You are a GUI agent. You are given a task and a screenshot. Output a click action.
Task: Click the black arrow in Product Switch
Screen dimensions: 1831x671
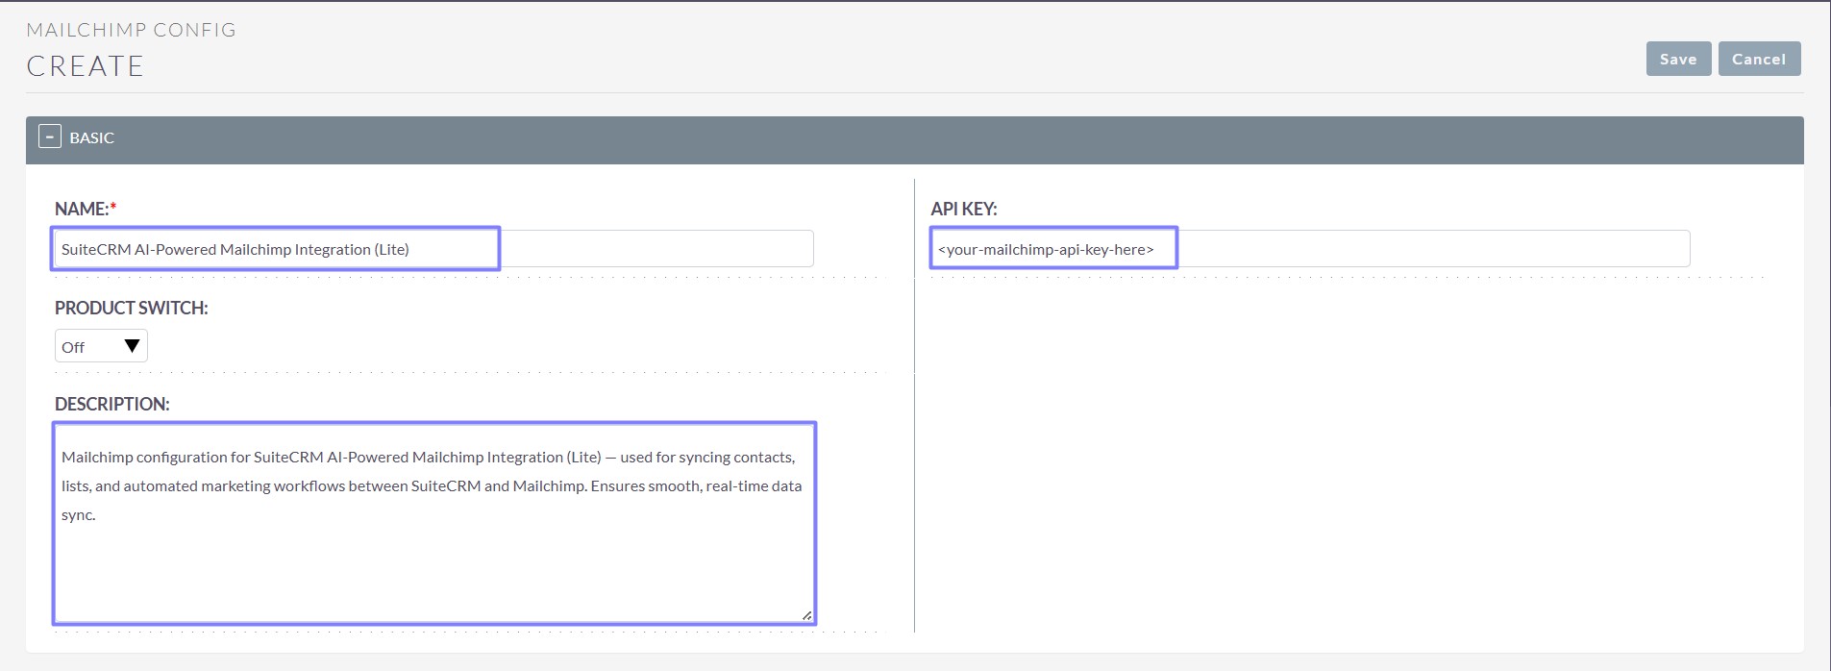coord(133,346)
